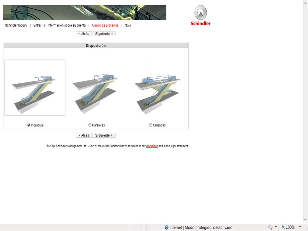Screen dimensions: 308x231
Task: Select the Paralelas radio button
Action: click(x=90, y=125)
